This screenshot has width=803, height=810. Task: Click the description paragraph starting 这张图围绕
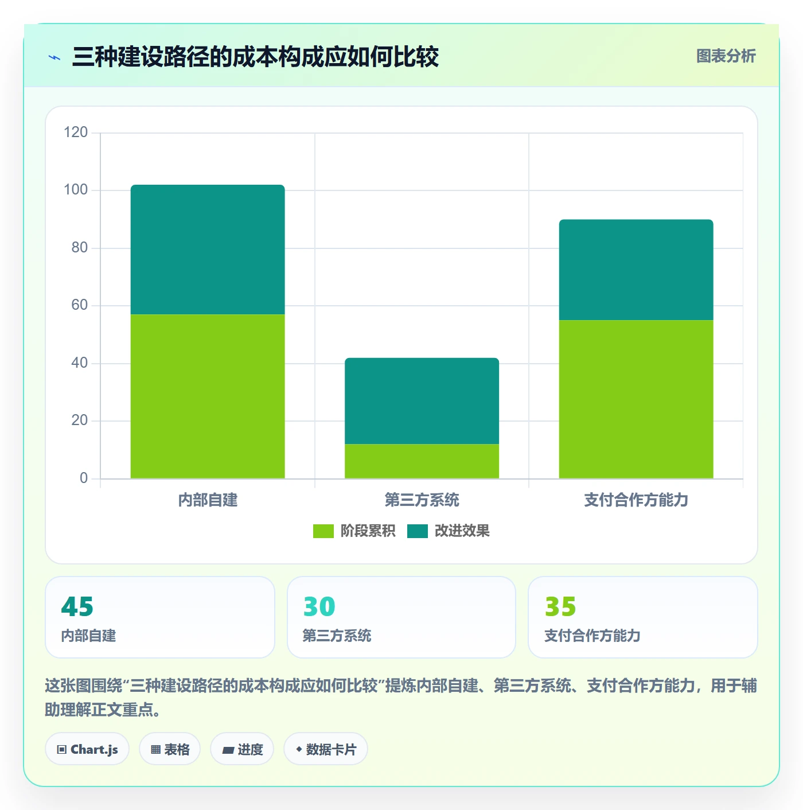(401, 698)
